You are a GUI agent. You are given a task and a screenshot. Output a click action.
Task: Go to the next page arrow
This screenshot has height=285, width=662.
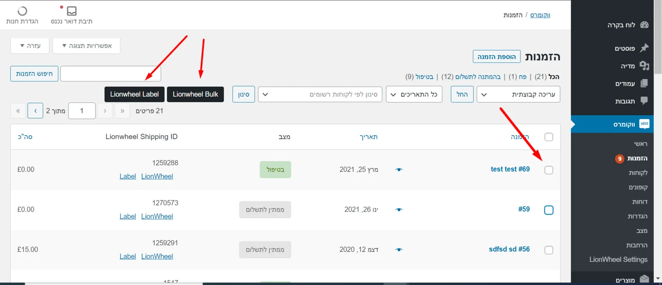tap(36, 111)
